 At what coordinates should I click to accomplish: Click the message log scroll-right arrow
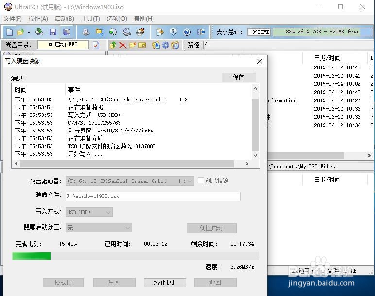[247, 164]
